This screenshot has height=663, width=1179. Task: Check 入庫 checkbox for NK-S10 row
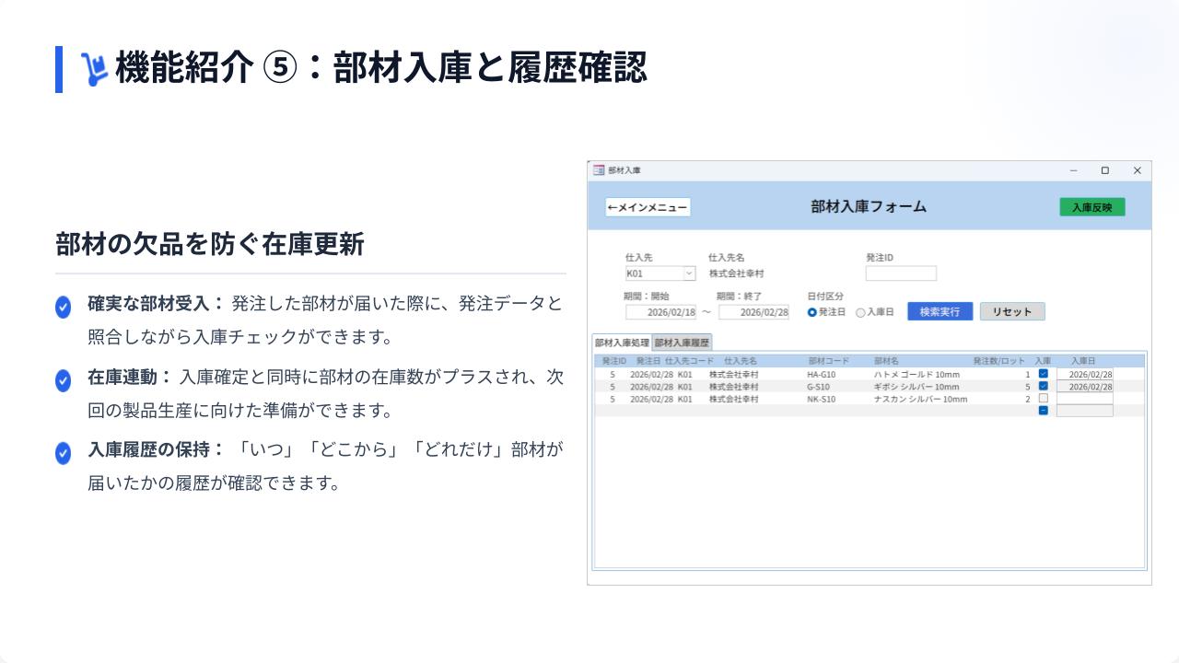1043,399
